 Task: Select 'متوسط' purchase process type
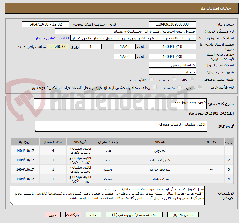pos(179,88)
